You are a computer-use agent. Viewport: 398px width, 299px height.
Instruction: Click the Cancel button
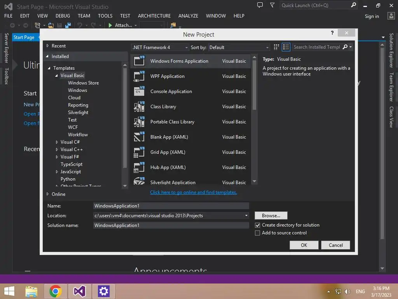coord(335,245)
